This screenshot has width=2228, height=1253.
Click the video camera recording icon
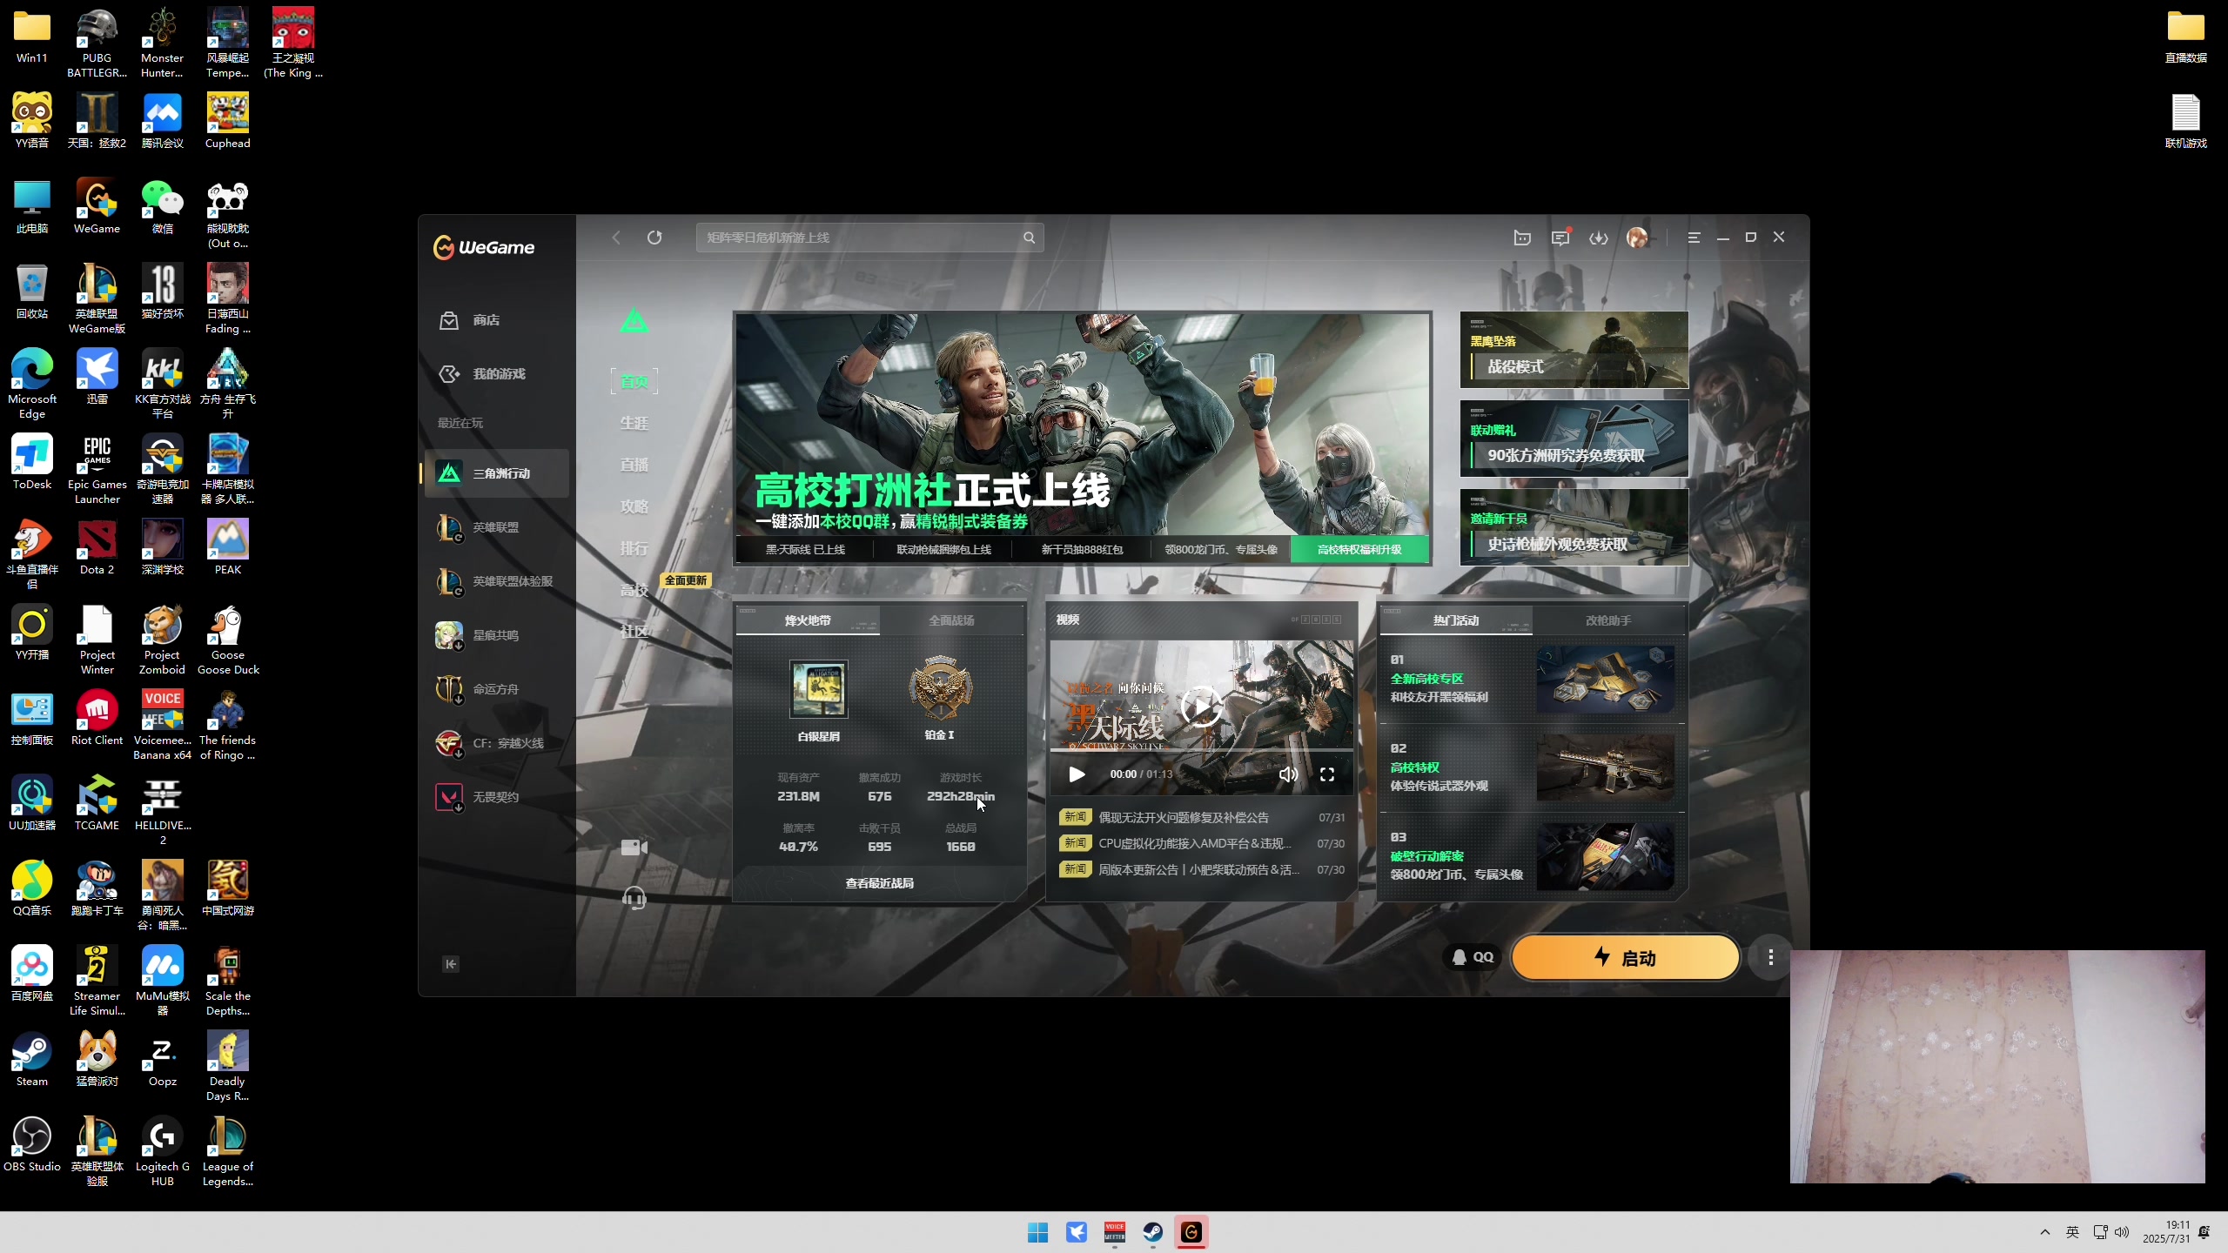coord(634,848)
